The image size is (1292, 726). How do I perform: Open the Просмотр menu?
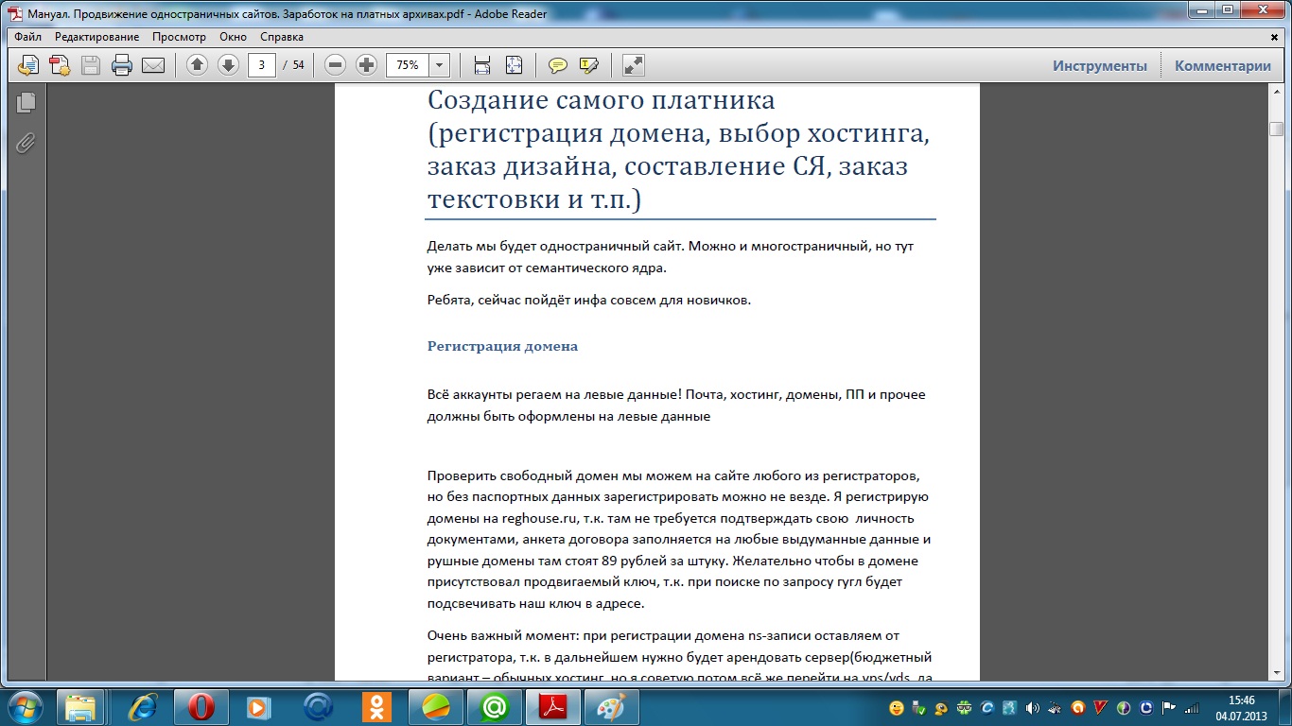coord(179,37)
